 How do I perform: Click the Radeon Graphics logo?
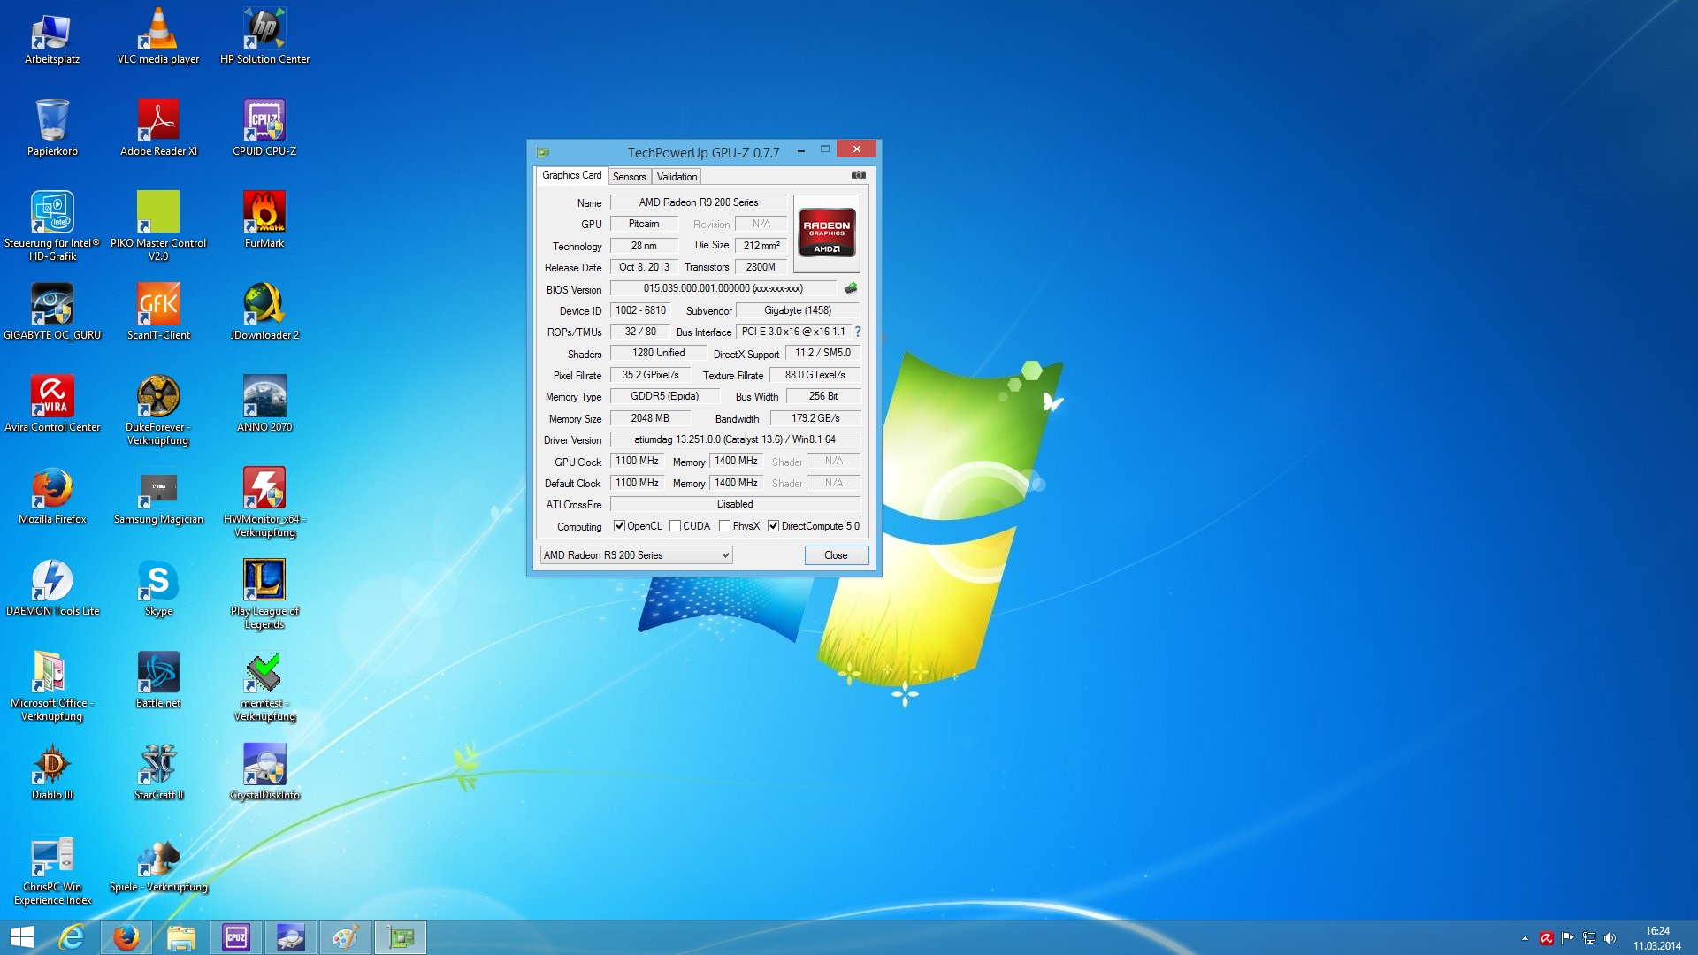point(826,233)
